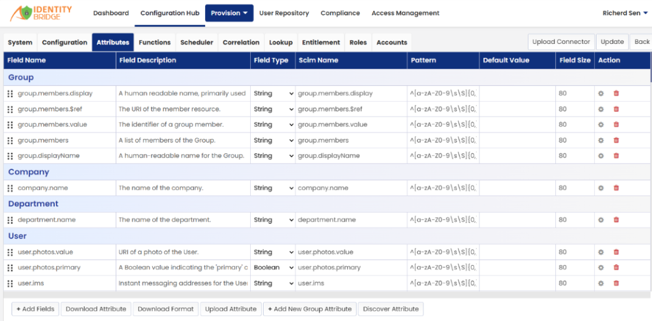Click Default Value field for group.members
652x321 pixels.
(517, 140)
